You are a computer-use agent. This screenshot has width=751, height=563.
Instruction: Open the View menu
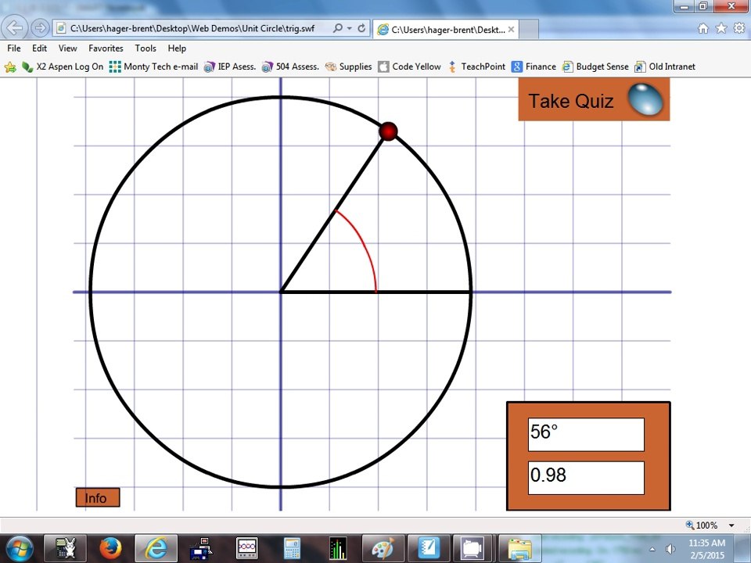coord(67,48)
